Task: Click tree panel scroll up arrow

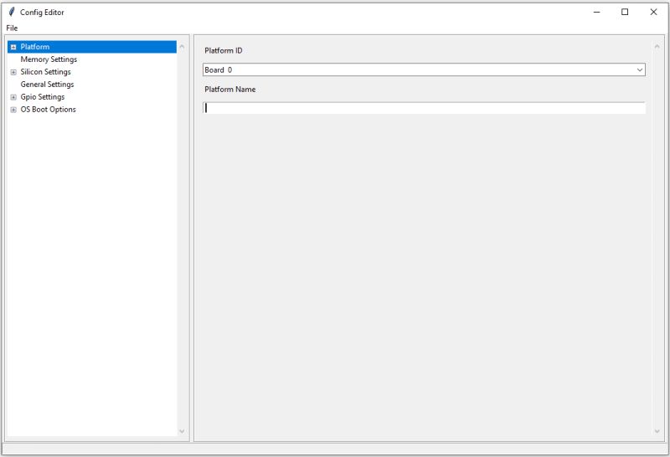Action: (x=182, y=47)
